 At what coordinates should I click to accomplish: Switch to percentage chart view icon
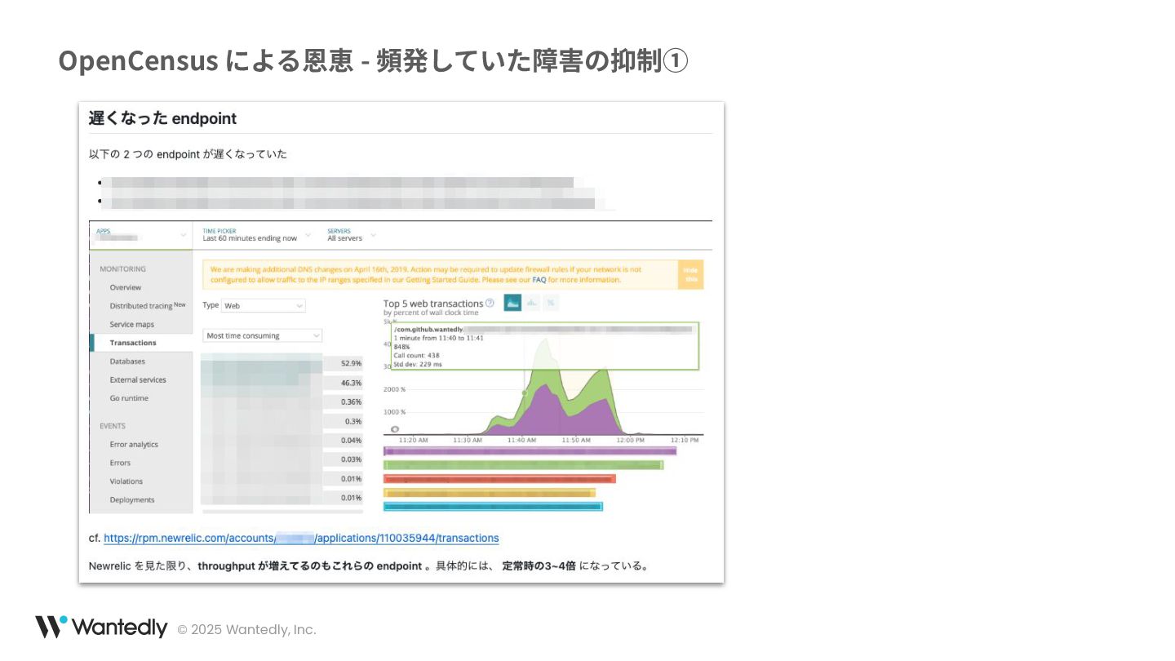pyautogui.click(x=551, y=302)
